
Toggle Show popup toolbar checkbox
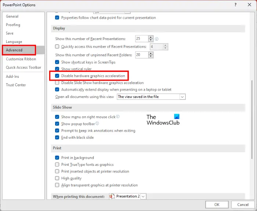coord(57,124)
